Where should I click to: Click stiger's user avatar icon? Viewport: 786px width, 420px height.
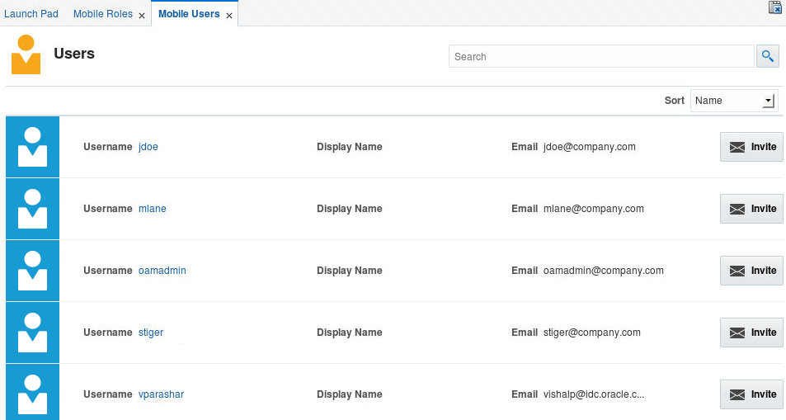coord(32,333)
